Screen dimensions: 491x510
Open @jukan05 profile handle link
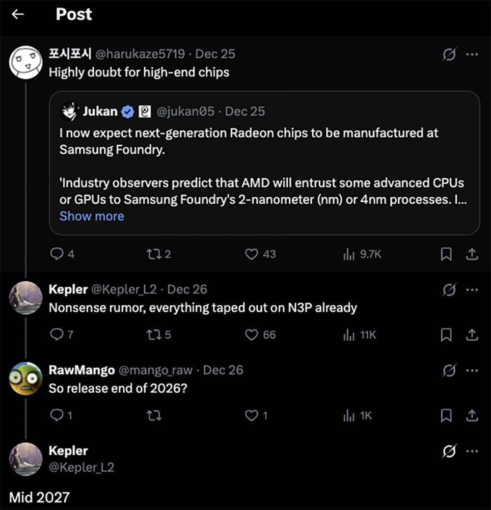click(185, 111)
